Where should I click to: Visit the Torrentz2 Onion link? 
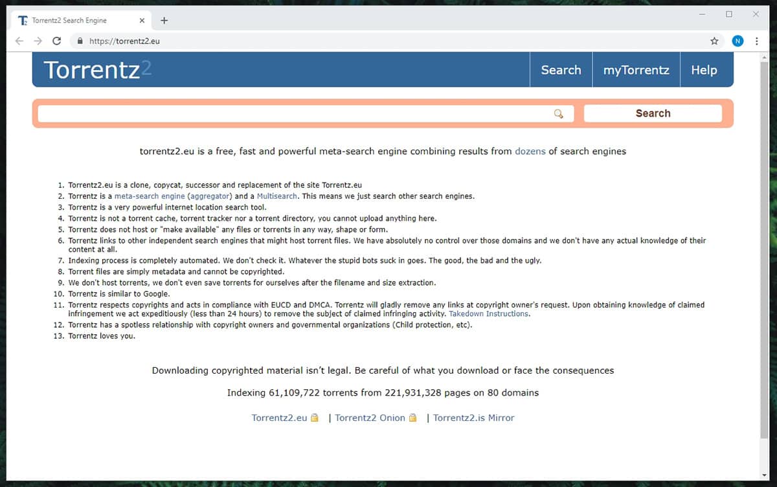(370, 418)
